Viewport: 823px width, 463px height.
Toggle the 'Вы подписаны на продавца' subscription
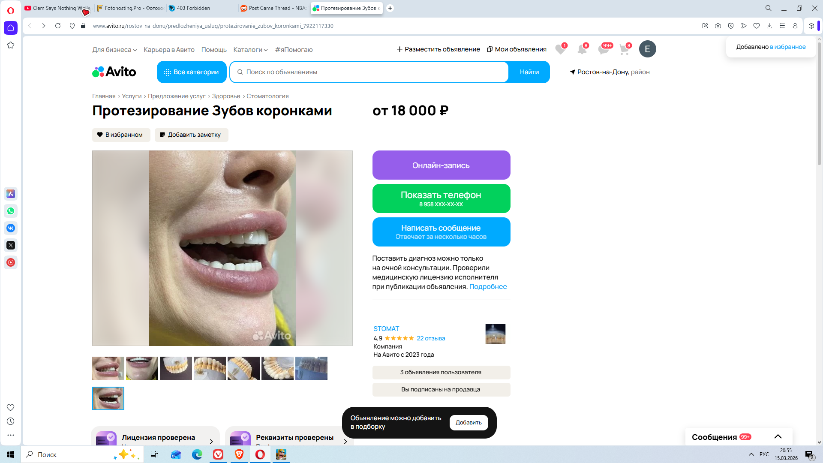coord(441,389)
